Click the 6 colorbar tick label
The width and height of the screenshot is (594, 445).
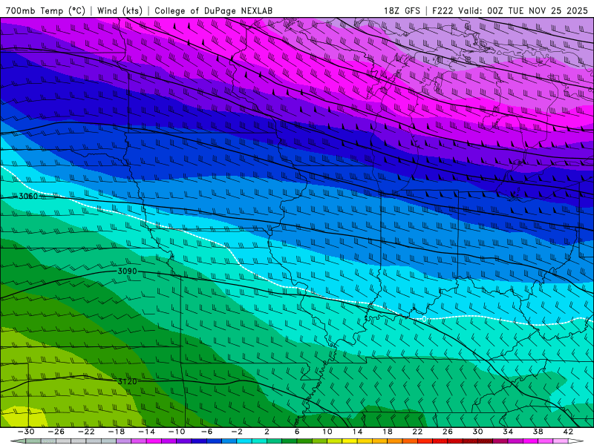click(x=297, y=432)
